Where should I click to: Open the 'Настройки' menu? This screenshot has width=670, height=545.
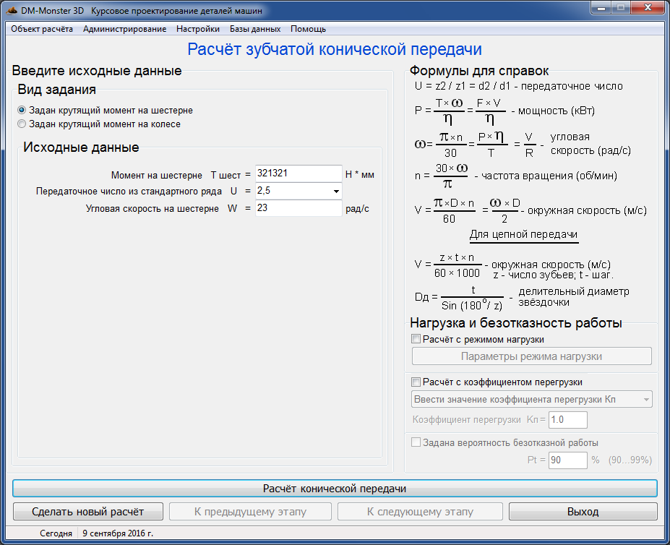(198, 29)
